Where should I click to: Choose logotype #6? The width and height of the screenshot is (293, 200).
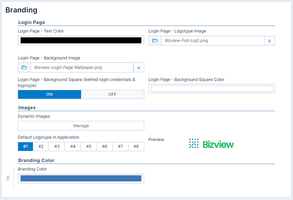click(x=104, y=147)
